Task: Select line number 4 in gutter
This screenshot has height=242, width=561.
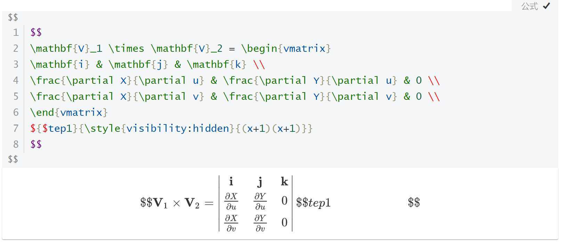Action: (x=16, y=80)
